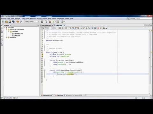Open the Ferramentas menu
Image resolution: width=153 pixels, height=114 pixels.
pyautogui.click(x=61, y=18)
